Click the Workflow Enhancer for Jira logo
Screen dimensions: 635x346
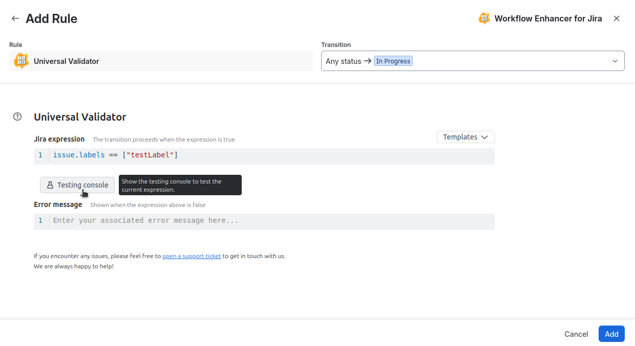(484, 18)
